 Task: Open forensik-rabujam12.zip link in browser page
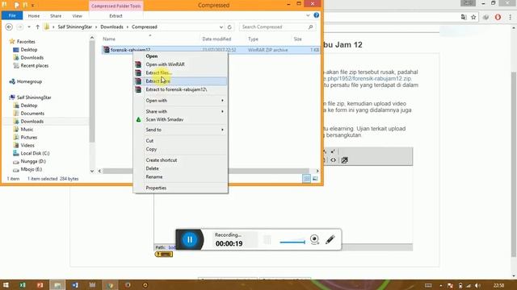[368, 79]
